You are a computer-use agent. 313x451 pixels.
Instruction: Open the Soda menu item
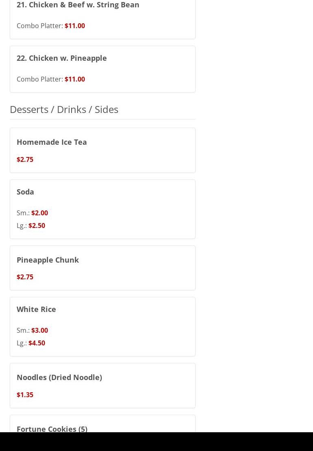(x=25, y=192)
